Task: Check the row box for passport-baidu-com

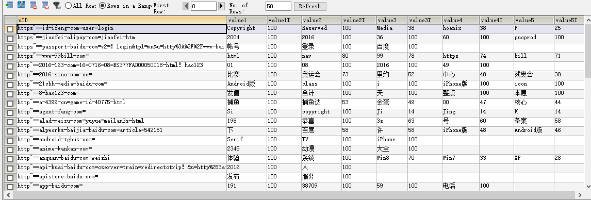Action: click(10, 48)
